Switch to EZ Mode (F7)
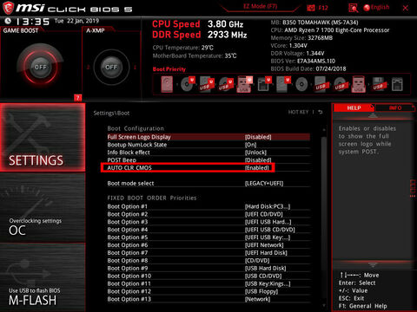Image resolution: width=417 pixels, height=312 pixels. click(x=260, y=7)
